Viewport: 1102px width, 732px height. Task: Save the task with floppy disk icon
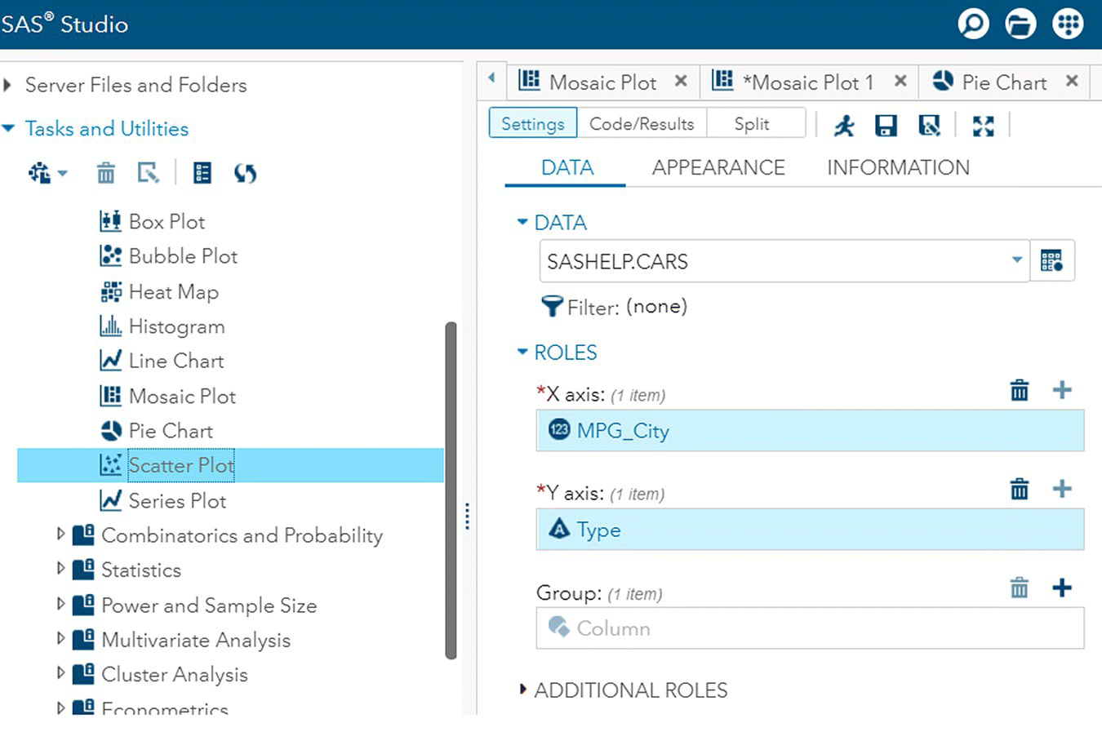point(886,125)
